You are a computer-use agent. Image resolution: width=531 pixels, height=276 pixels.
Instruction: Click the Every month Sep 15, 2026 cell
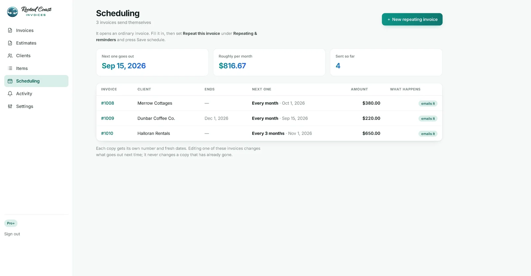pyautogui.click(x=280, y=118)
